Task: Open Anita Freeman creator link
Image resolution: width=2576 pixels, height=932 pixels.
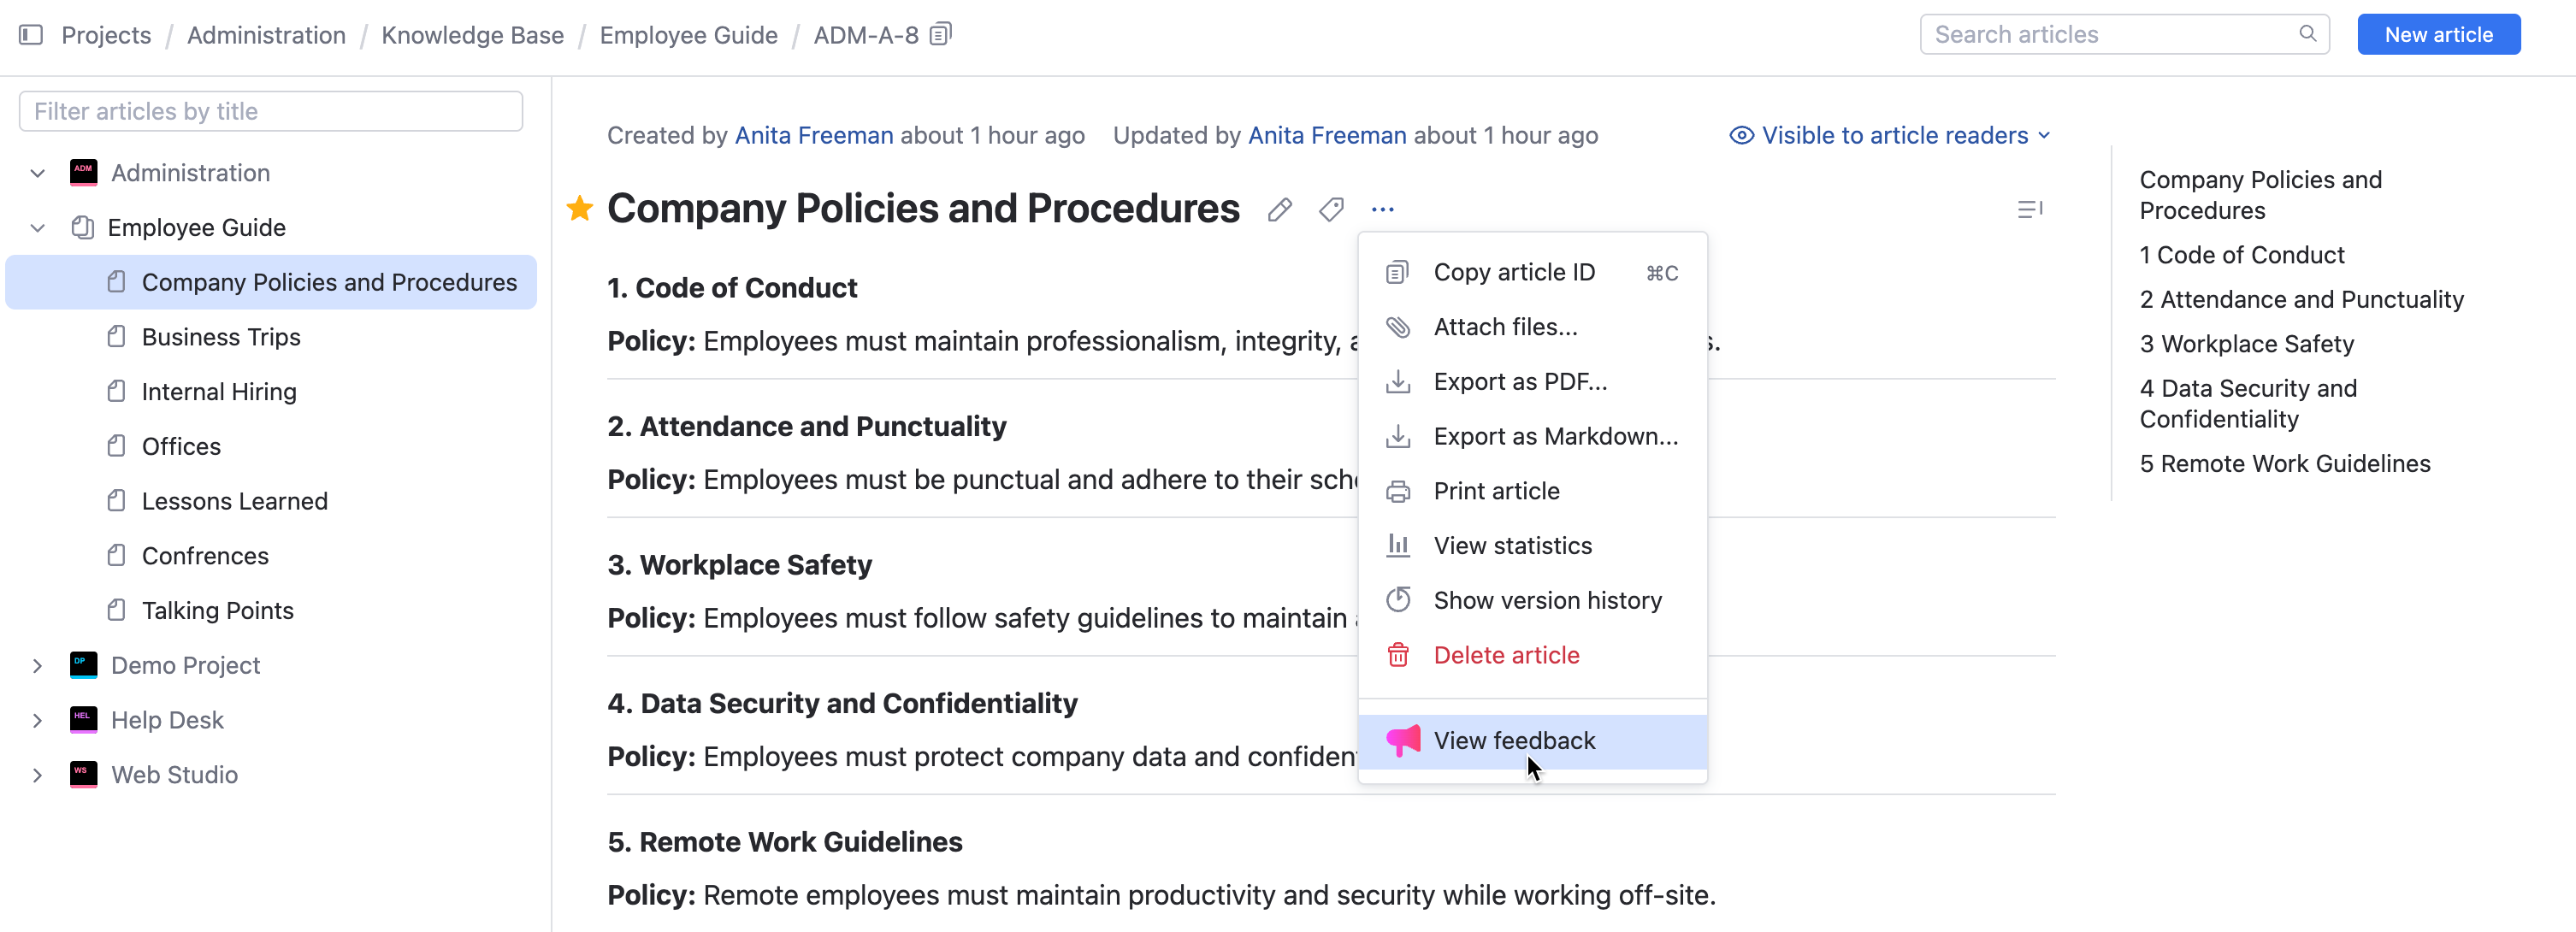Action: point(813,135)
